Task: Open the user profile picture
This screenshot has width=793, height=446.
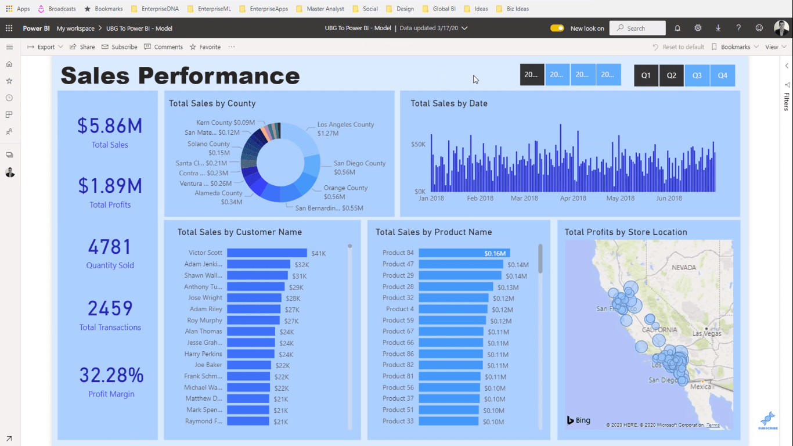Action: click(x=781, y=28)
